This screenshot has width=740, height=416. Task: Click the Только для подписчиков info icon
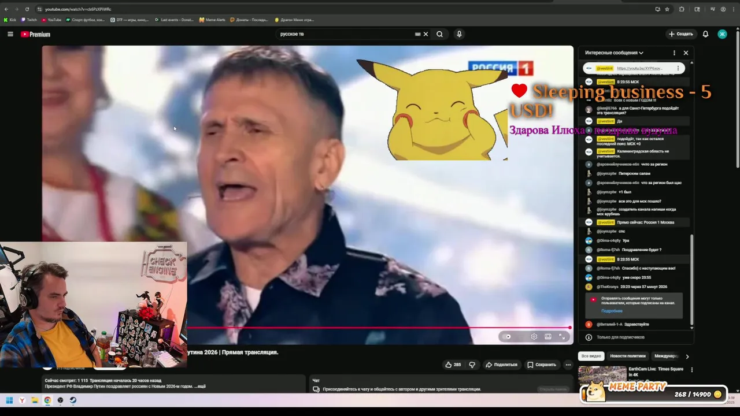click(x=589, y=337)
